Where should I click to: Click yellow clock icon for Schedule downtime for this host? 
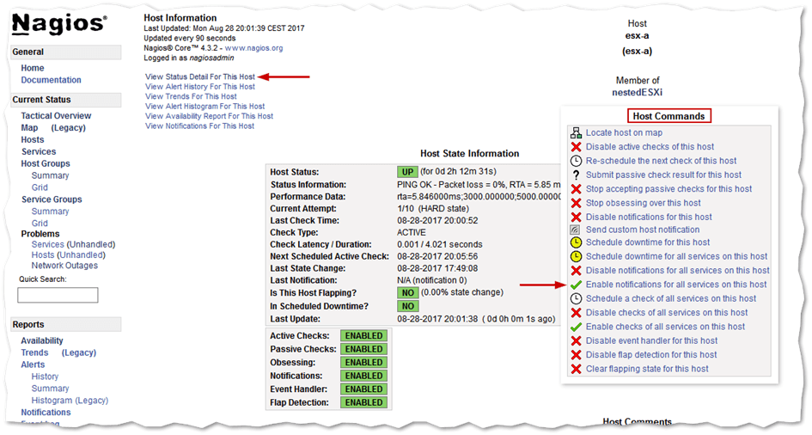click(x=576, y=242)
